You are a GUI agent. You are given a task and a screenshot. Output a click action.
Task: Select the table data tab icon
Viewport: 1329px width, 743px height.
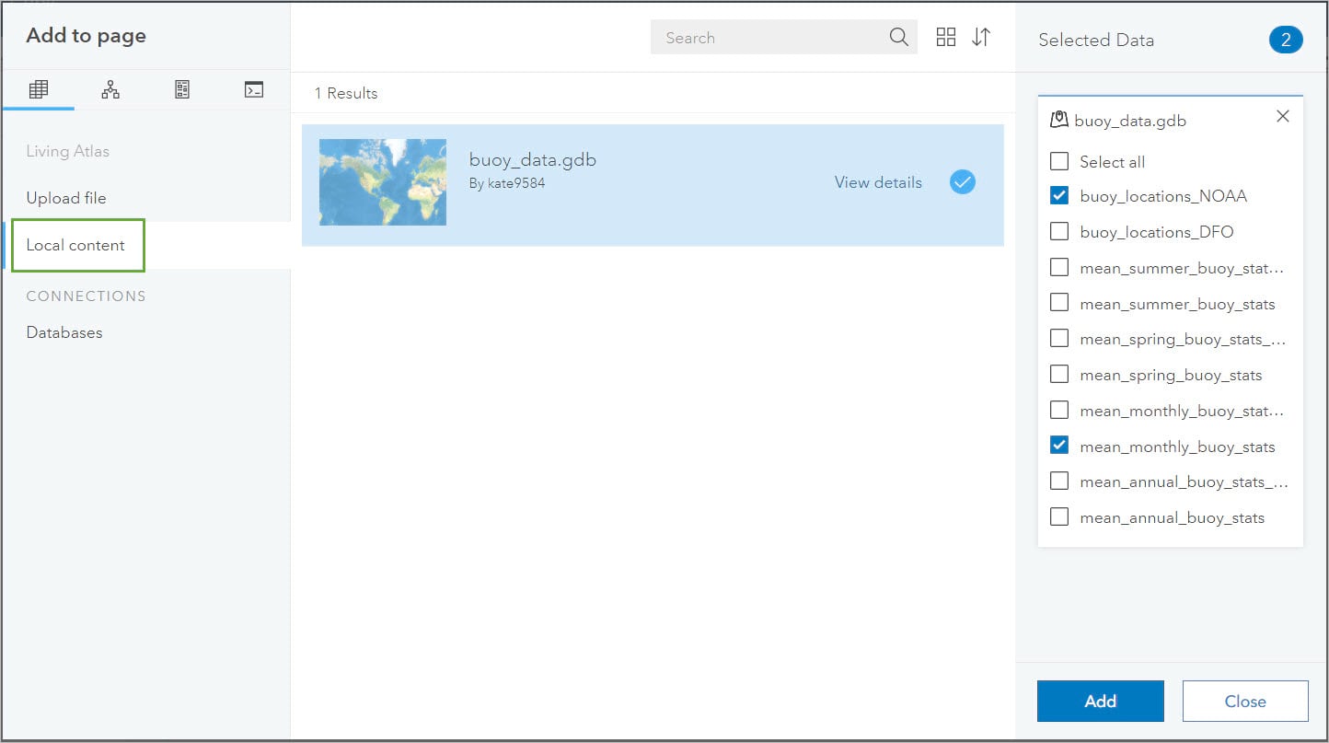pos(38,88)
